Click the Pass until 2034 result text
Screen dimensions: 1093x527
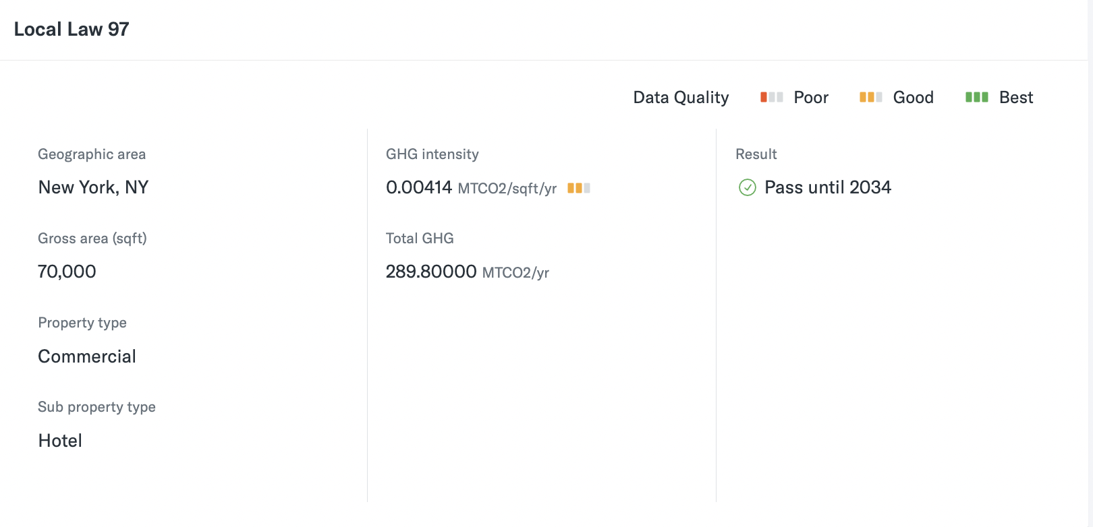click(828, 187)
